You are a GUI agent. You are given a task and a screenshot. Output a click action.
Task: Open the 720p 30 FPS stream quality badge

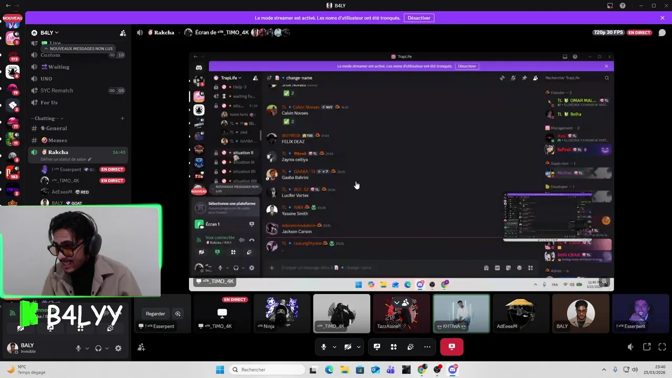[608, 33]
